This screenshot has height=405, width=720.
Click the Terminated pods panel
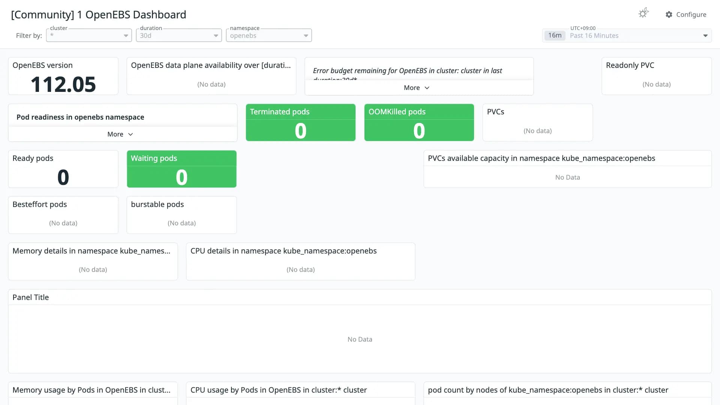point(300,122)
